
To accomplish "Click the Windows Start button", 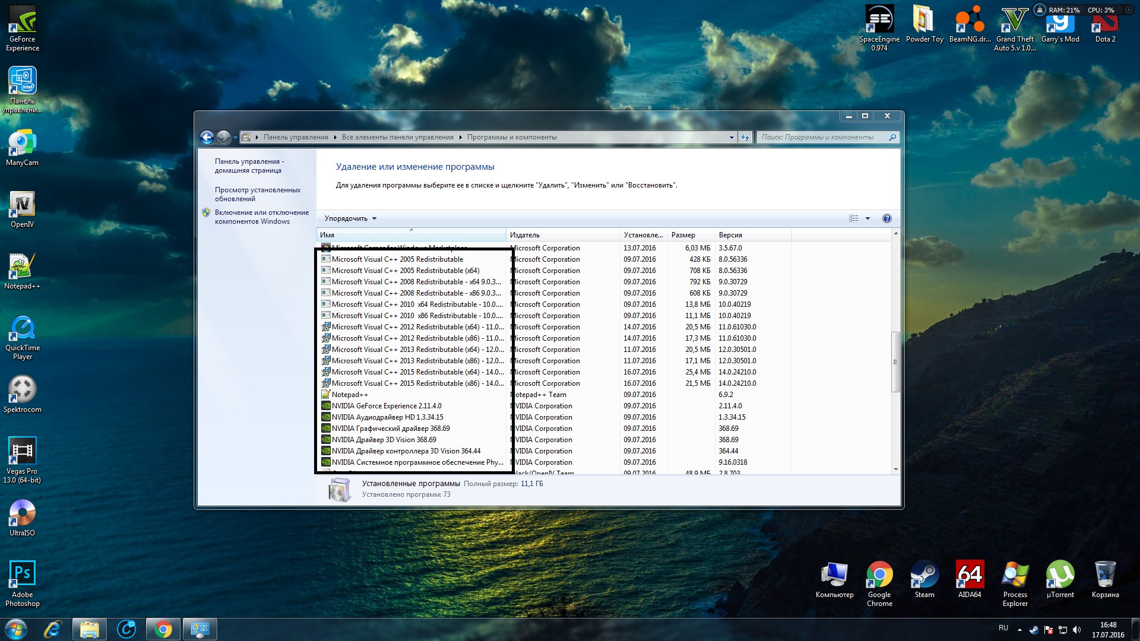I will coord(16,629).
